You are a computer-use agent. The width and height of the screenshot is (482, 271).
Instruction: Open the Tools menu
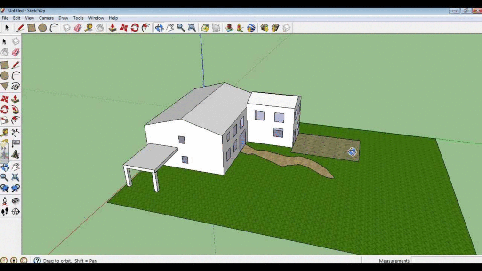(x=78, y=18)
